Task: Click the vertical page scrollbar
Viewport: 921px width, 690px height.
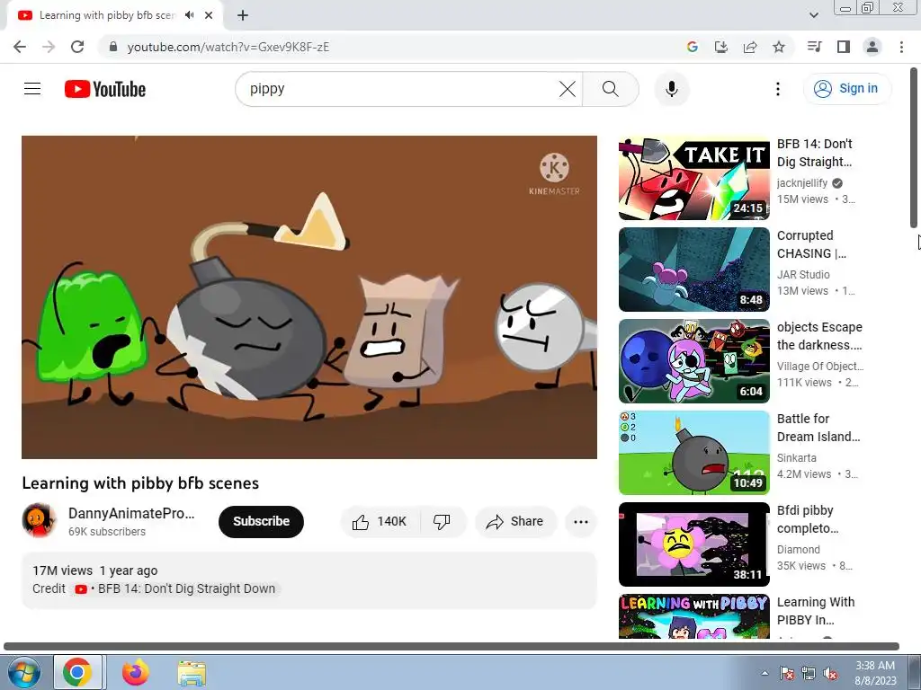Action: click(x=914, y=148)
